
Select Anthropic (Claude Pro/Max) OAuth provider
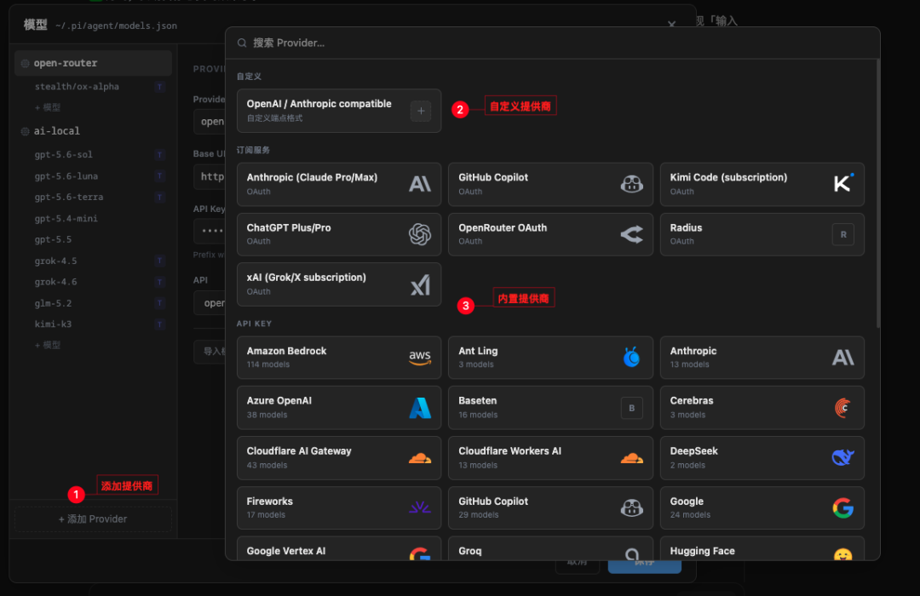pyautogui.click(x=339, y=184)
